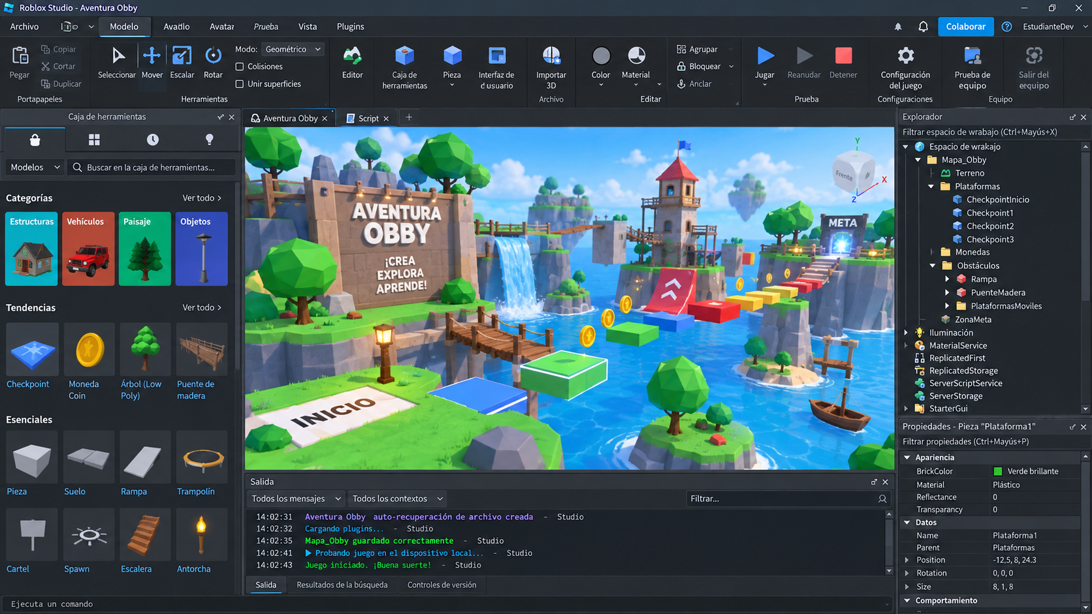Open the terrain Editor tool
This screenshot has height=614, width=1092.
pyautogui.click(x=352, y=63)
